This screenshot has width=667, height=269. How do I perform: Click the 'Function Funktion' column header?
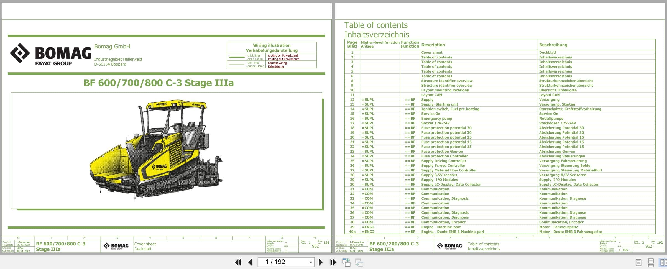click(410, 44)
